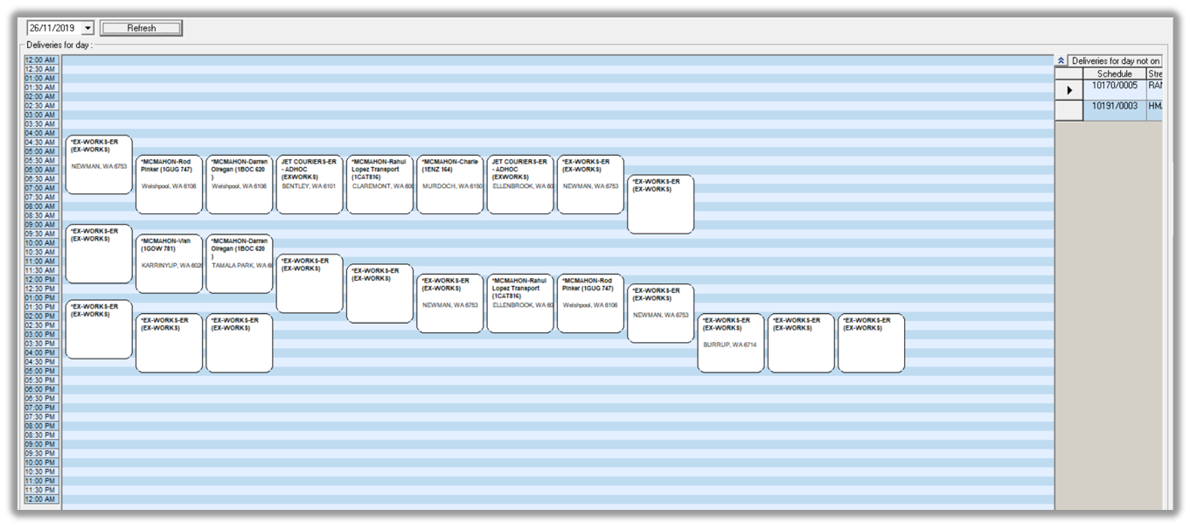Select the row arrow beside schedule 10170/0005

tap(1069, 90)
